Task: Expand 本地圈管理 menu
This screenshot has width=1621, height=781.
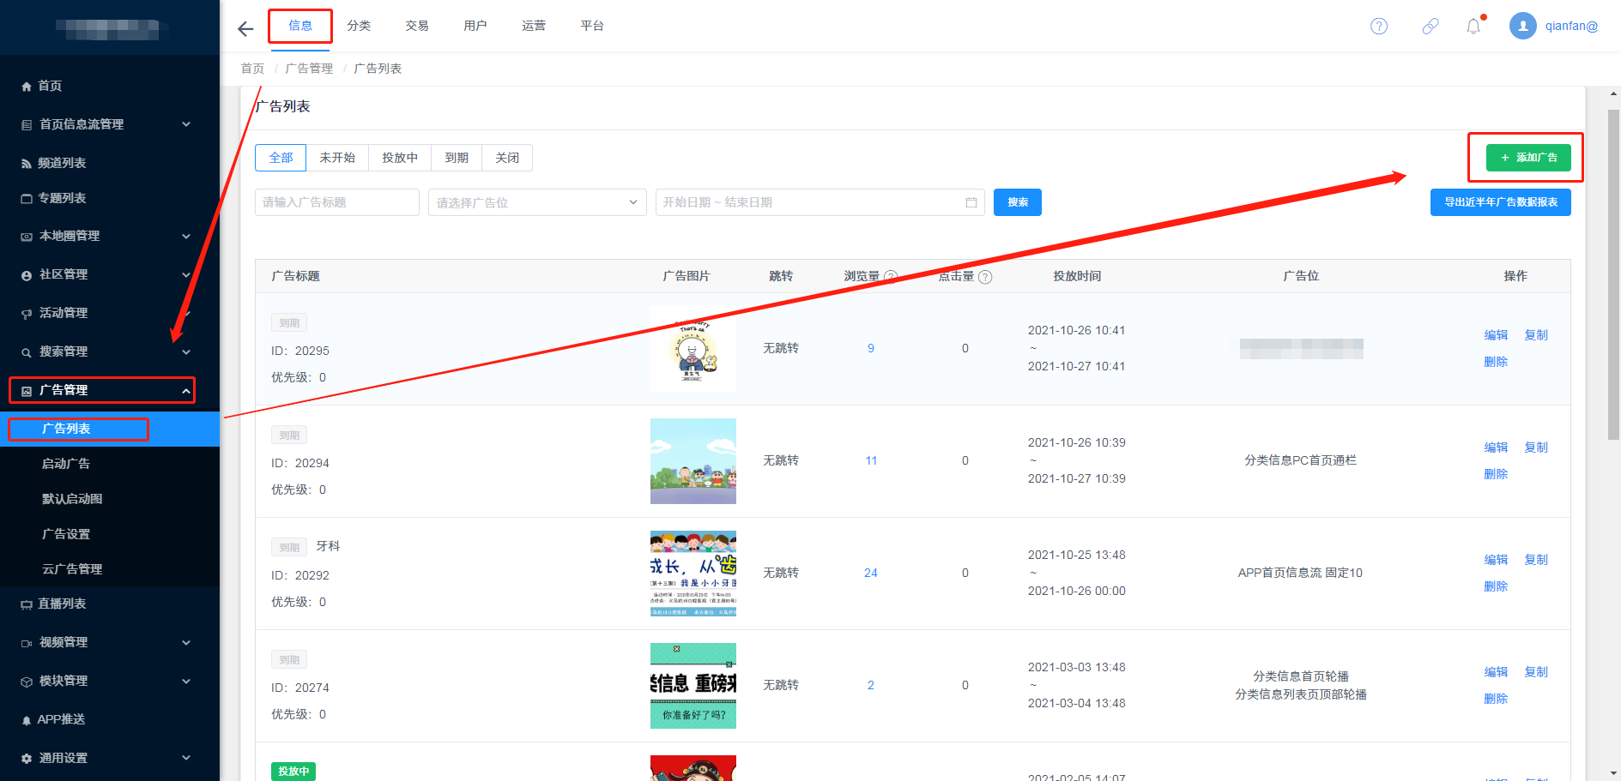Action: click(110, 236)
